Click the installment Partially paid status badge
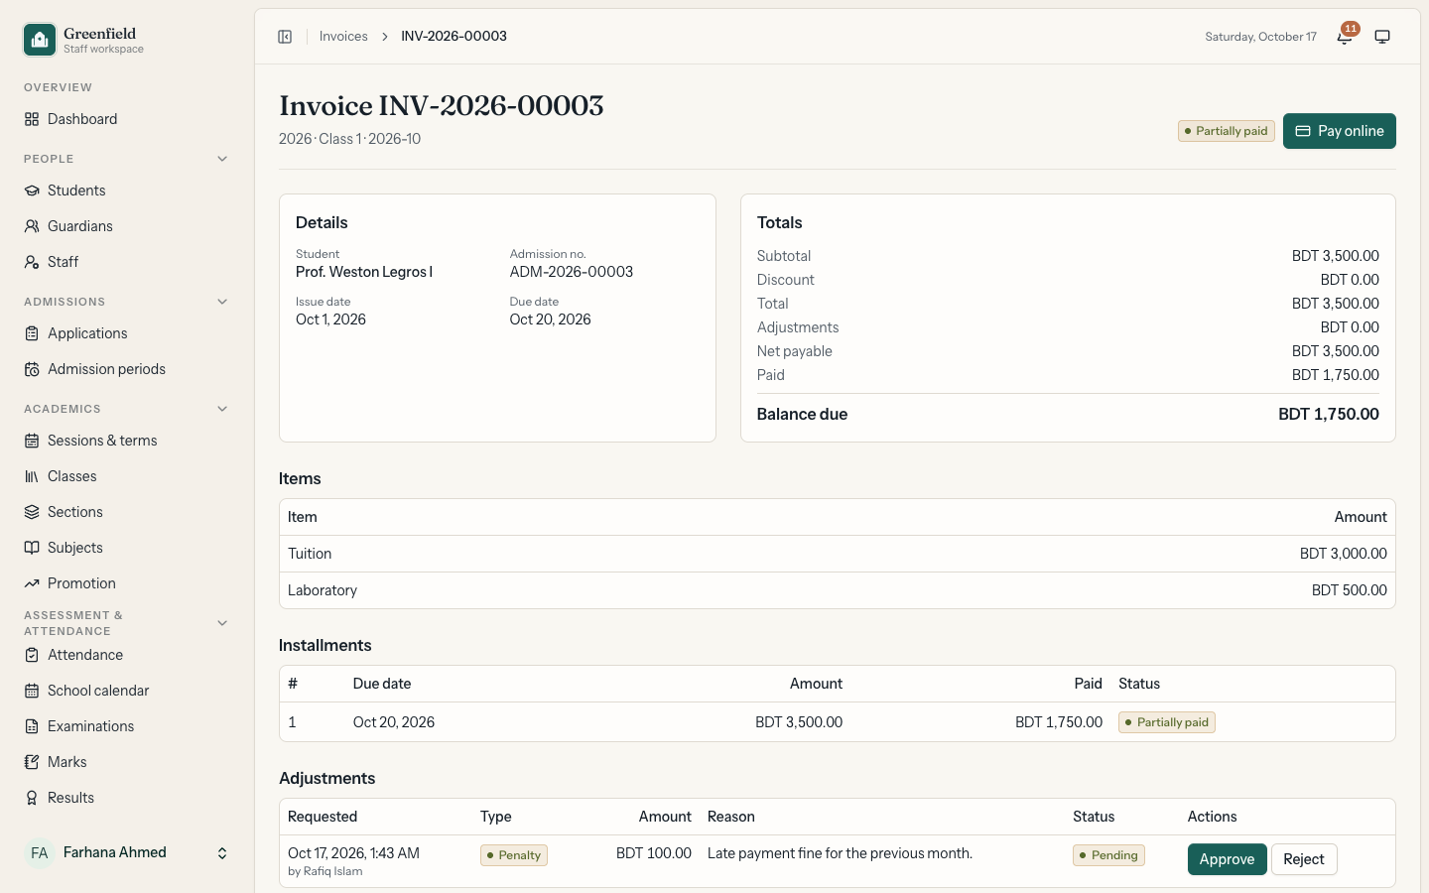The width and height of the screenshot is (1429, 893). point(1167,722)
